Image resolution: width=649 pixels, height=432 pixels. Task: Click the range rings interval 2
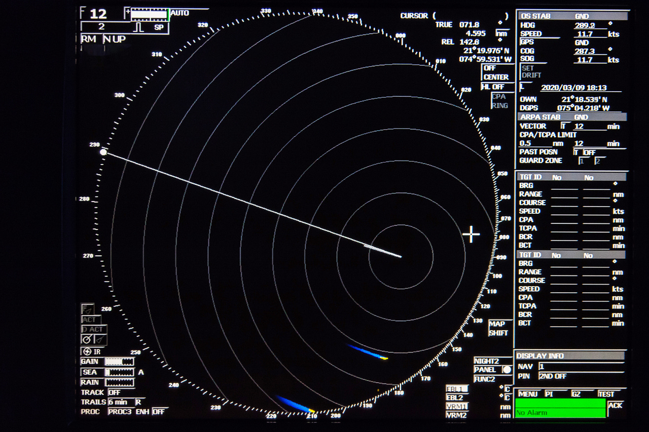[x=101, y=27]
